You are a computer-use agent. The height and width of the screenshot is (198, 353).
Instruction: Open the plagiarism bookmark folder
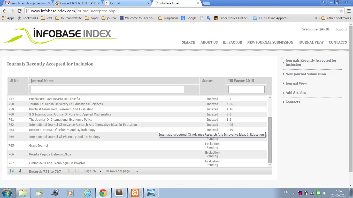click(168, 18)
